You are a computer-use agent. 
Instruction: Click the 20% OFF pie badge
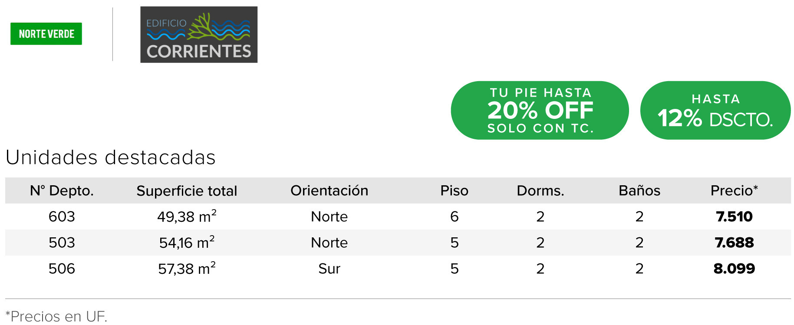(x=540, y=110)
